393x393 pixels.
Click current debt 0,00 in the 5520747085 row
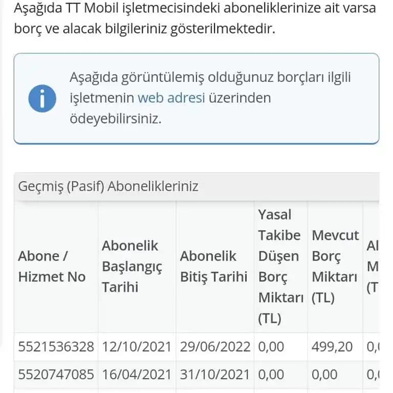(325, 375)
